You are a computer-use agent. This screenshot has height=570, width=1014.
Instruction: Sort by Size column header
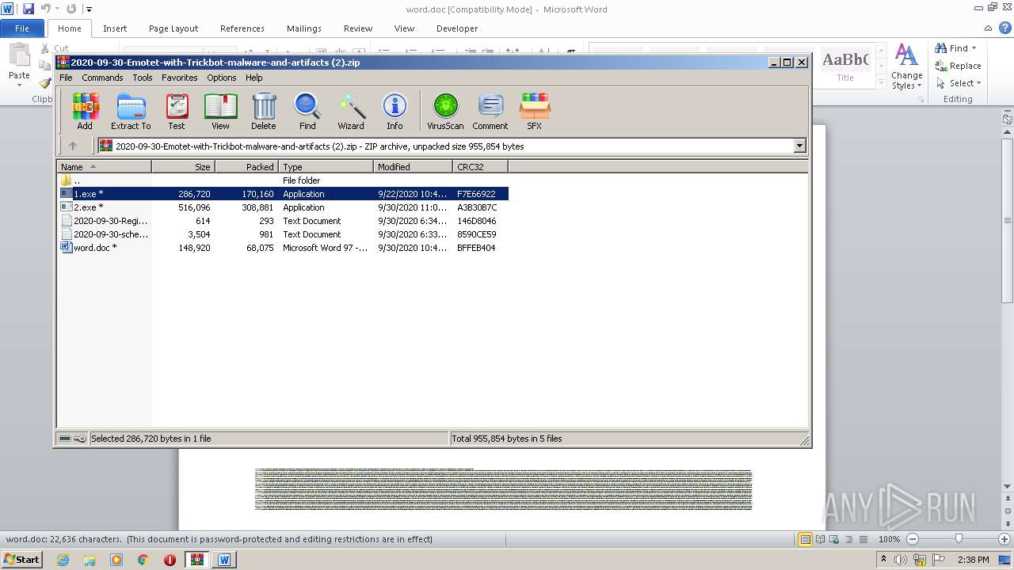tap(183, 167)
